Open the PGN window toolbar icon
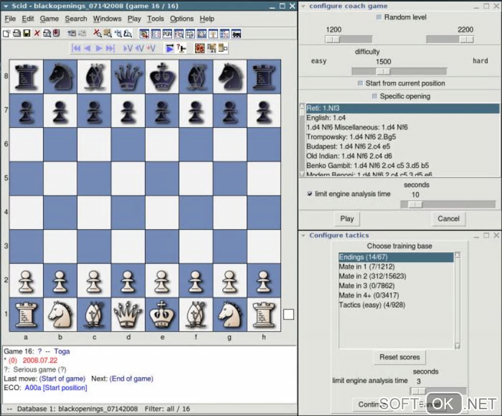Screen dimensions: 502x416 (167, 34)
